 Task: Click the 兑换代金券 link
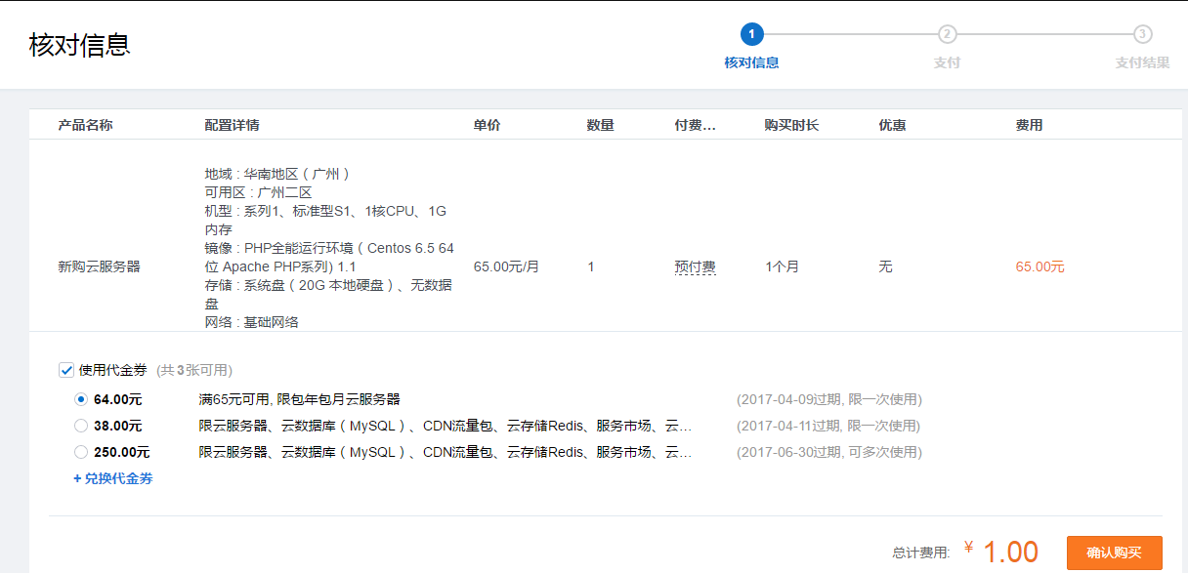(113, 478)
